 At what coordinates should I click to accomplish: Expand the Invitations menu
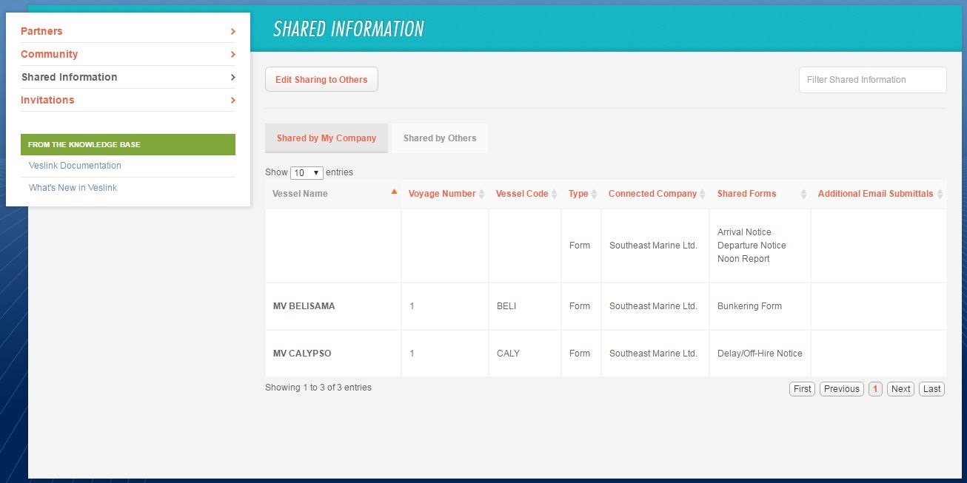click(47, 100)
